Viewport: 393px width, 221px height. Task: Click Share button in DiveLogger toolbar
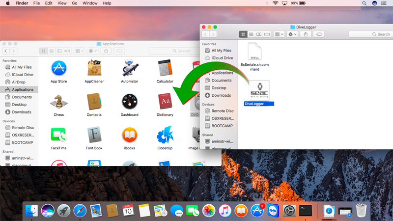pyautogui.click(x=306, y=34)
